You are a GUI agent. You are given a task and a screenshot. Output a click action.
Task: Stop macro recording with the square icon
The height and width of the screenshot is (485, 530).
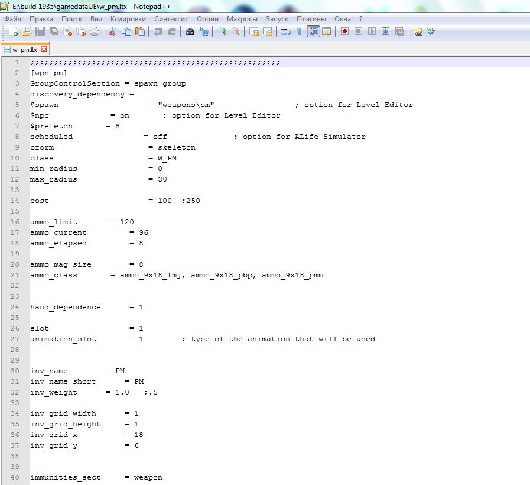[358, 31]
